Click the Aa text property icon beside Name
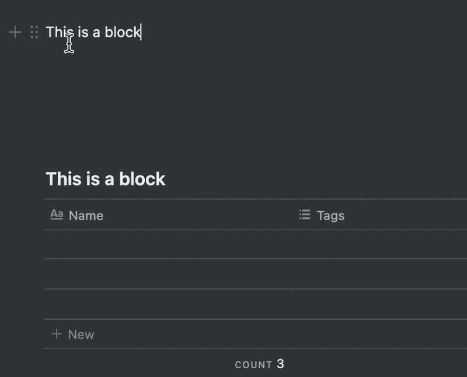Viewport: 467px width, 377px height. click(x=57, y=215)
